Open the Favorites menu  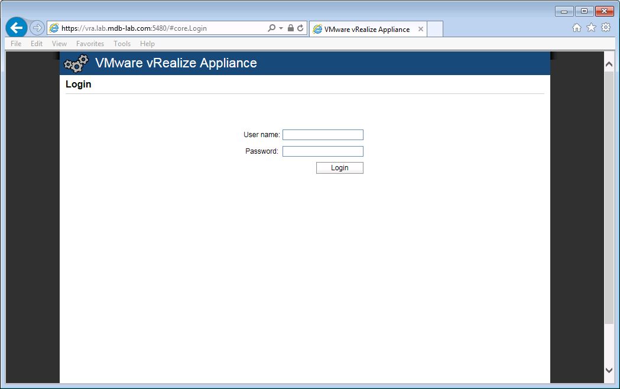(90, 44)
